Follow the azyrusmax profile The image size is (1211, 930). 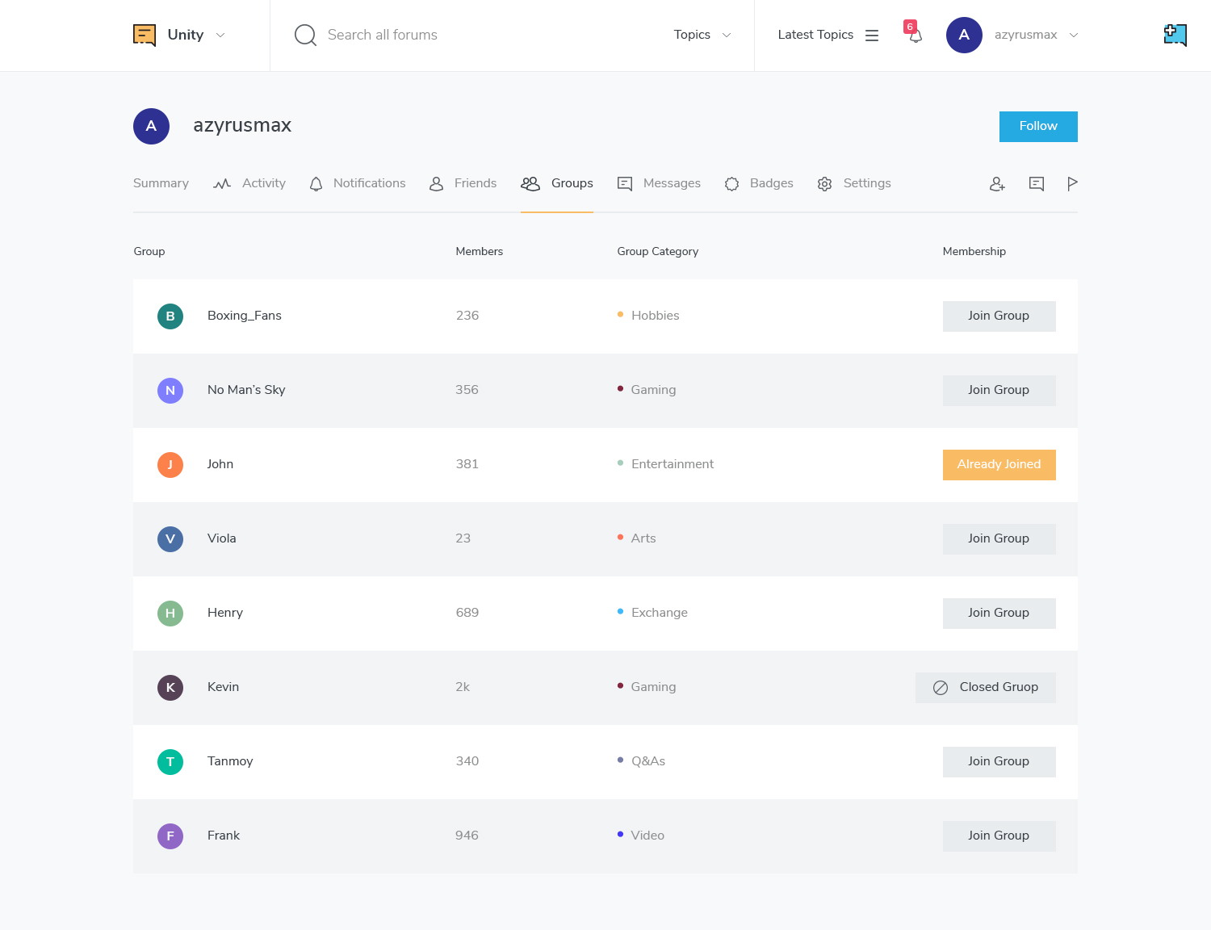pyautogui.click(x=1038, y=127)
